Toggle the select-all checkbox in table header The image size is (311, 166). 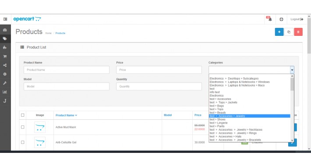tap(23, 115)
